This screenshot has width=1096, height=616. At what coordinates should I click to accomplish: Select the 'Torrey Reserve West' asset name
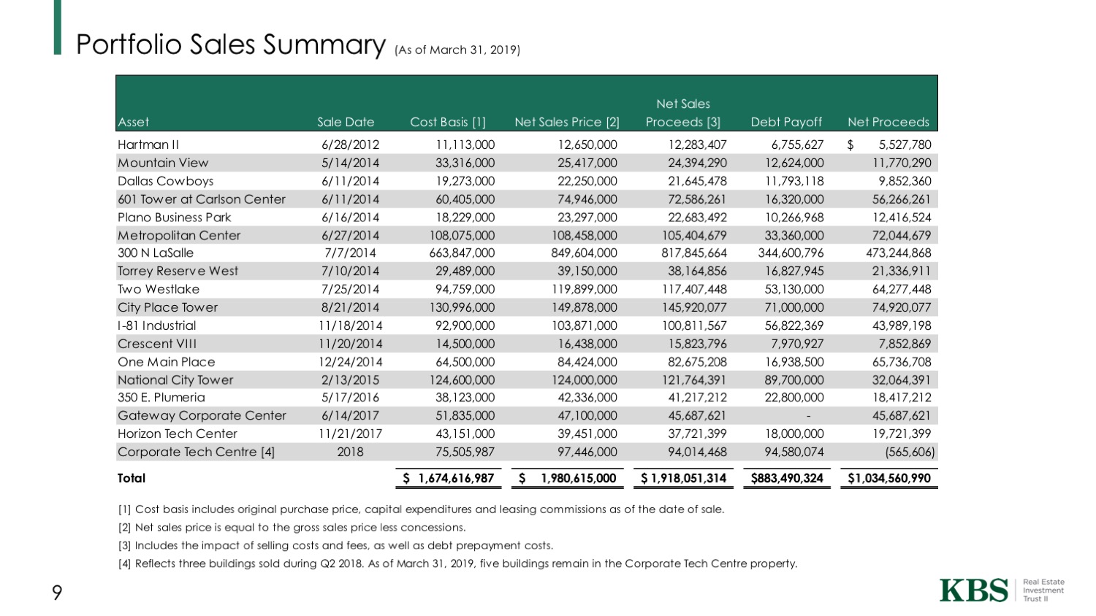click(178, 271)
